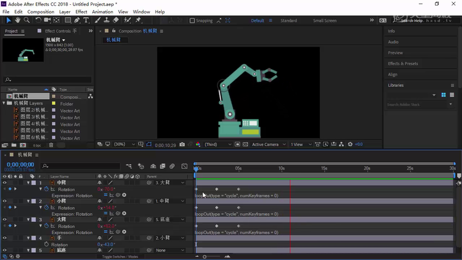Take snapshot with the camera icon

(x=182, y=145)
